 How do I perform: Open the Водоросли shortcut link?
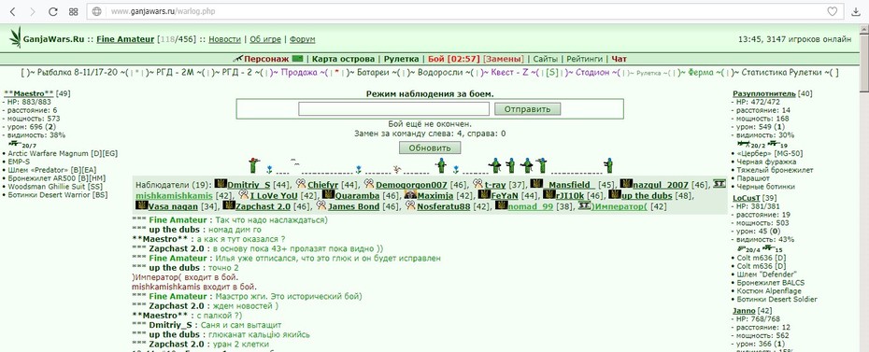point(441,73)
